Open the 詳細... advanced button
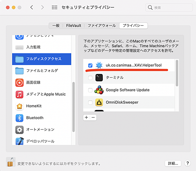 pos(173,163)
